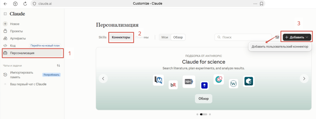Screen dimensions: 316x119
Task: Open the Коннекторы tab
Action: tap(121, 37)
